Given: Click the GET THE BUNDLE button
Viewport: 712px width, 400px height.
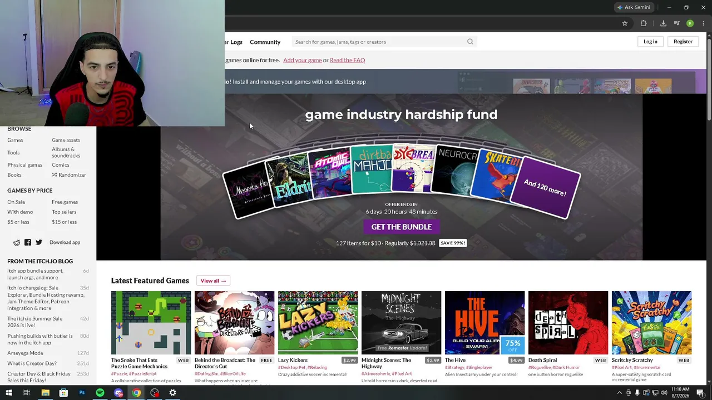Looking at the screenshot, I should coord(402,227).
